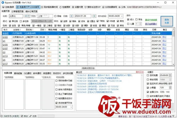Viewport: 177px width, 118px height.
Task: Click 预订 link for train G103
Action: pos(164,37)
